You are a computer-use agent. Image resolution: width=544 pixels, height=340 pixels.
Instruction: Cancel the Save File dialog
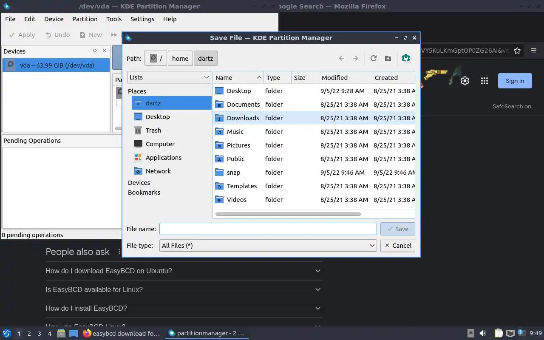coord(398,245)
